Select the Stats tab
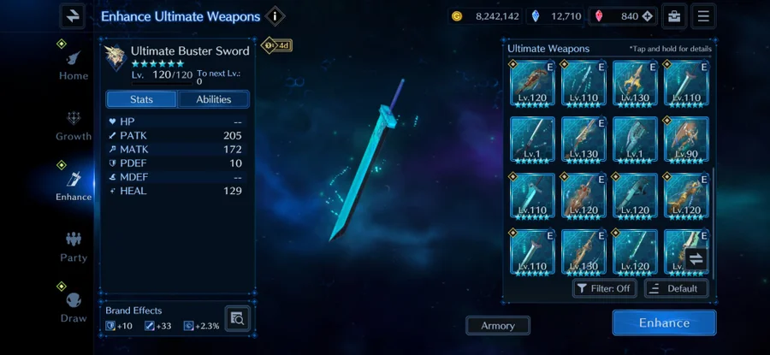770x355 pixels. pyautogui.click(x=141, y=99)
